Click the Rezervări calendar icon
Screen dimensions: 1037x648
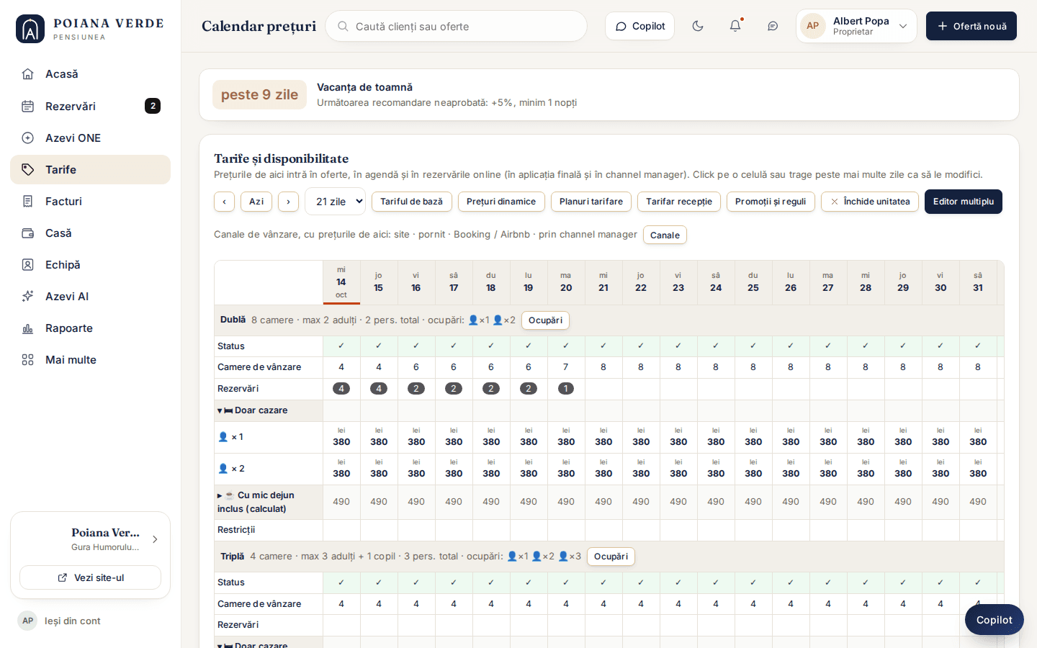pyautogui.click(x=27, y=106)
